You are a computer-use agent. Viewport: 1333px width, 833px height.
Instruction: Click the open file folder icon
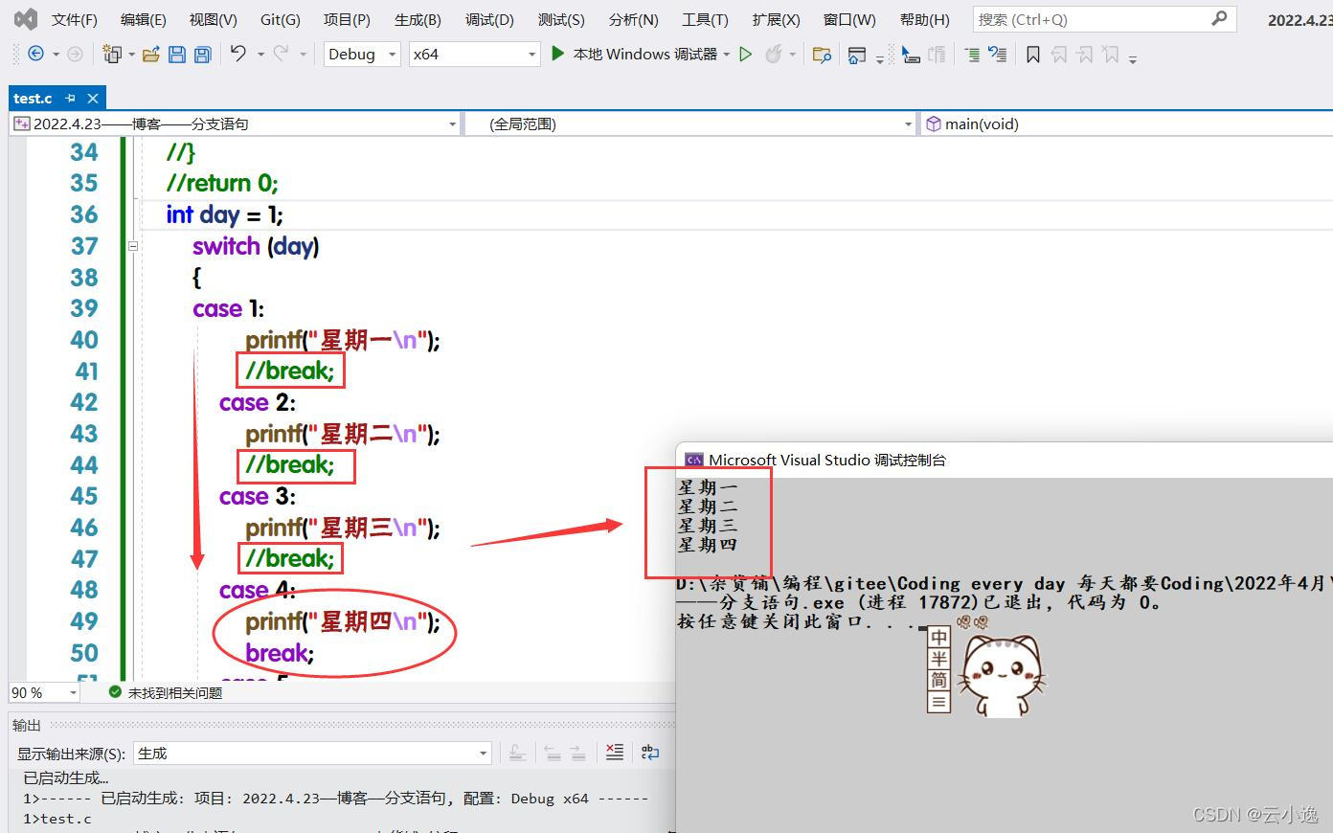tap(150, 55)
